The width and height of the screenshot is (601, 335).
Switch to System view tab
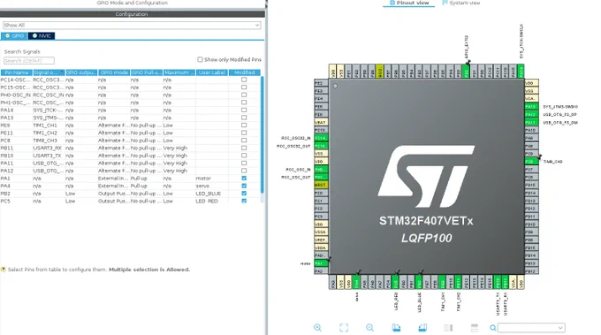tap(461, 3)
